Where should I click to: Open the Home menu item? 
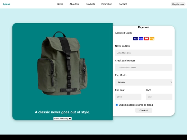[60, 4]
